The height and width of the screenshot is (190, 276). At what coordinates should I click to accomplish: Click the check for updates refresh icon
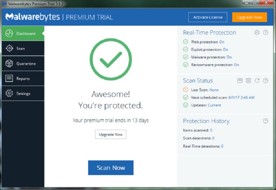tap(257, 80)
